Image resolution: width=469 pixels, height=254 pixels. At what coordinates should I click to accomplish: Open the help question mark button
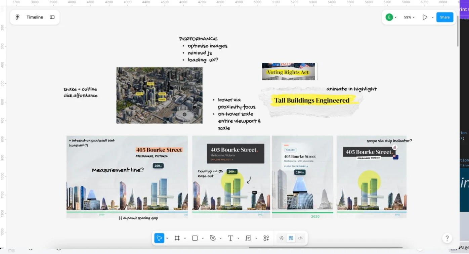447,238
